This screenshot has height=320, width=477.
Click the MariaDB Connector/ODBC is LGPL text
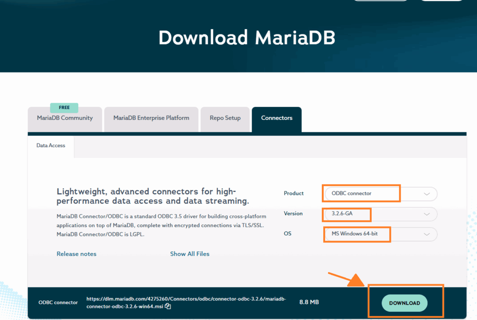point(101,235)
